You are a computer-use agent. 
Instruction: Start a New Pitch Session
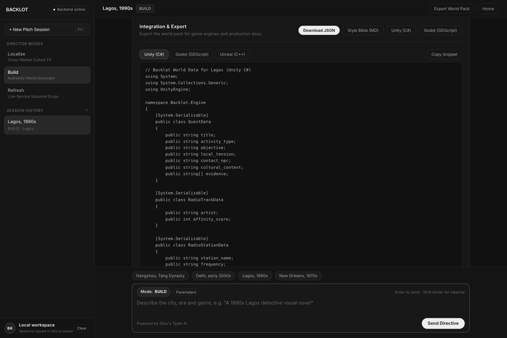(47, 30)
